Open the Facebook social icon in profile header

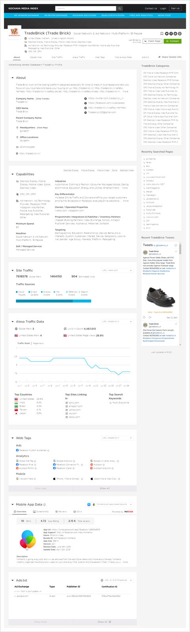click(x=171, y=34)
